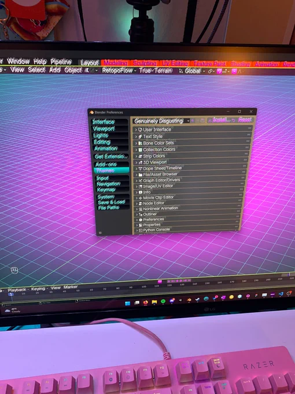The width and height of the screenshot is (295, 394).
Task: Open Visual Studio Code from taskbar
Action: [x=281, y=294]
